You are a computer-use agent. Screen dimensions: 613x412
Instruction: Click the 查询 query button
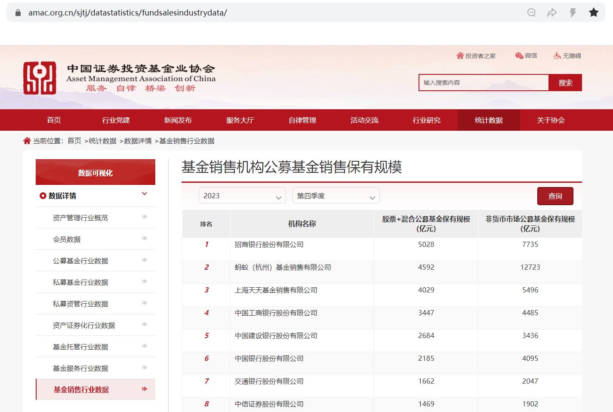(x=555, y=196)
